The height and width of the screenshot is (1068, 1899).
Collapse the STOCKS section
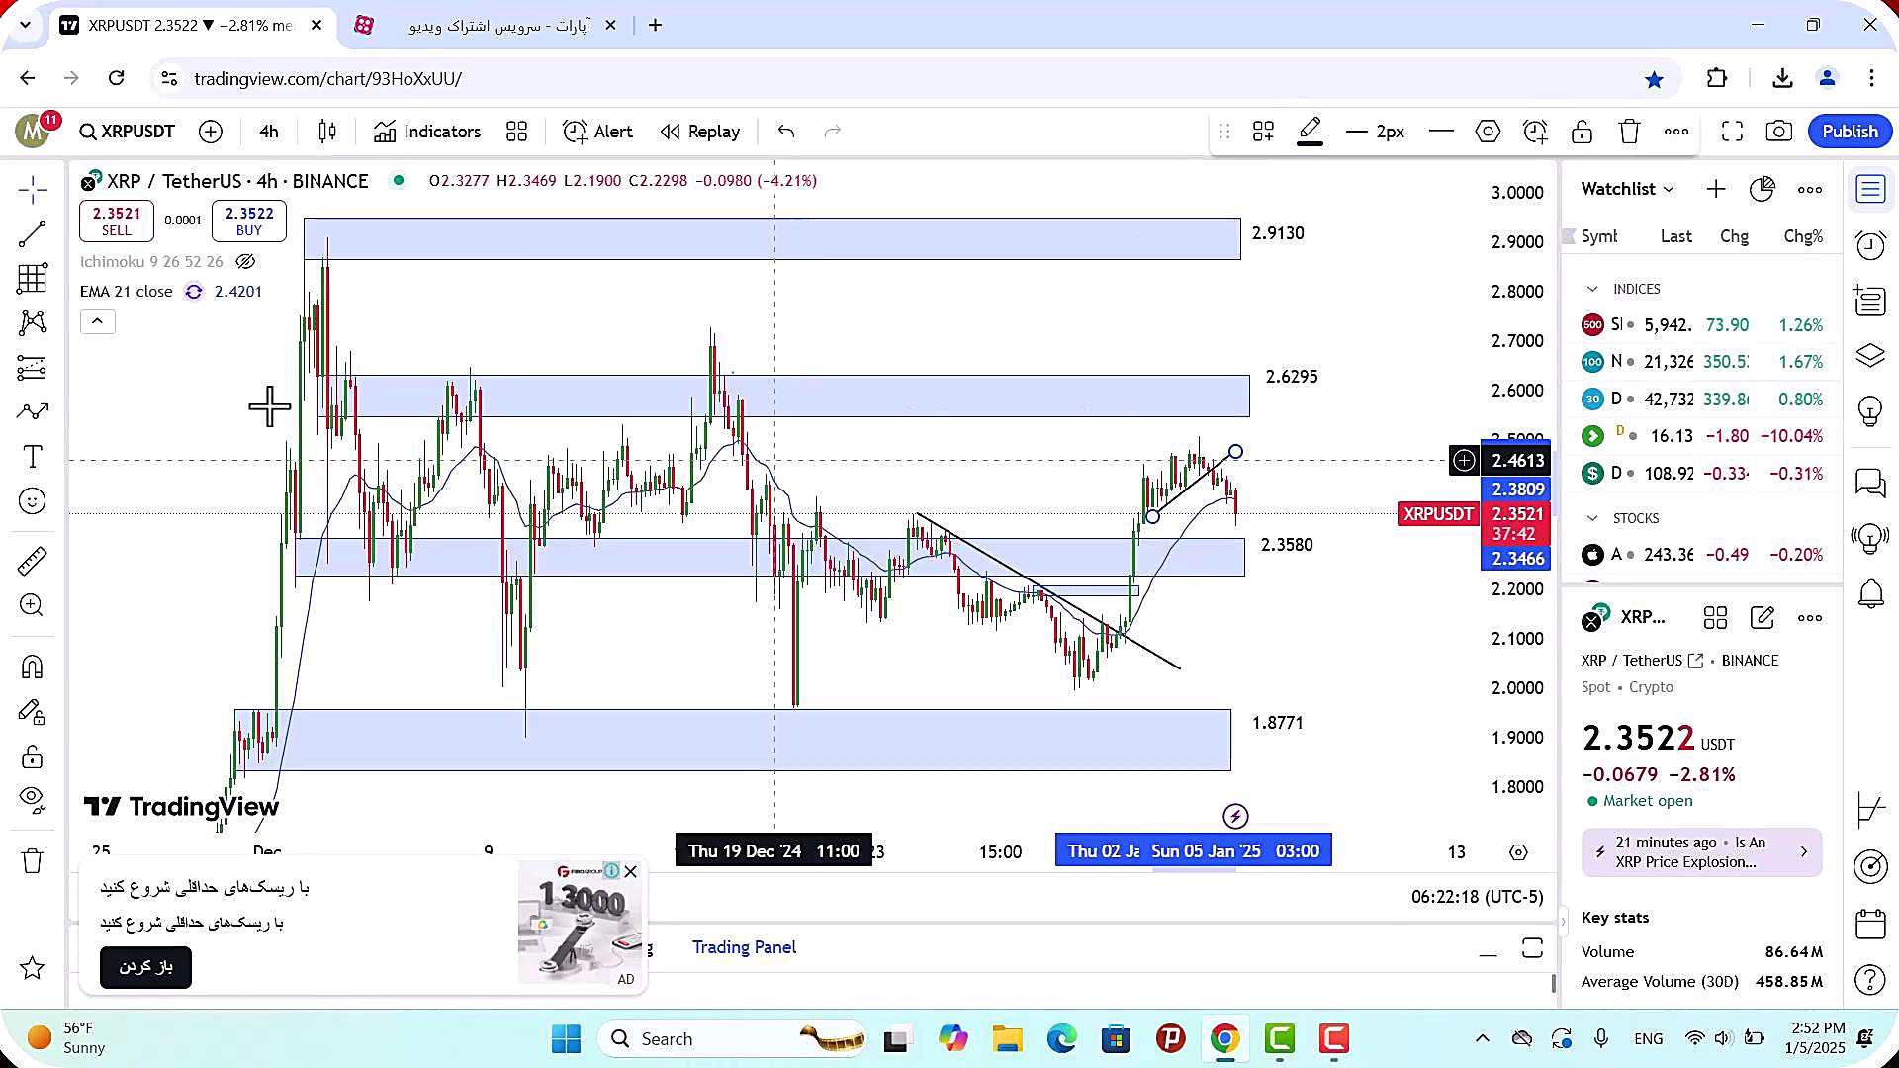(x=1592, y=518)
